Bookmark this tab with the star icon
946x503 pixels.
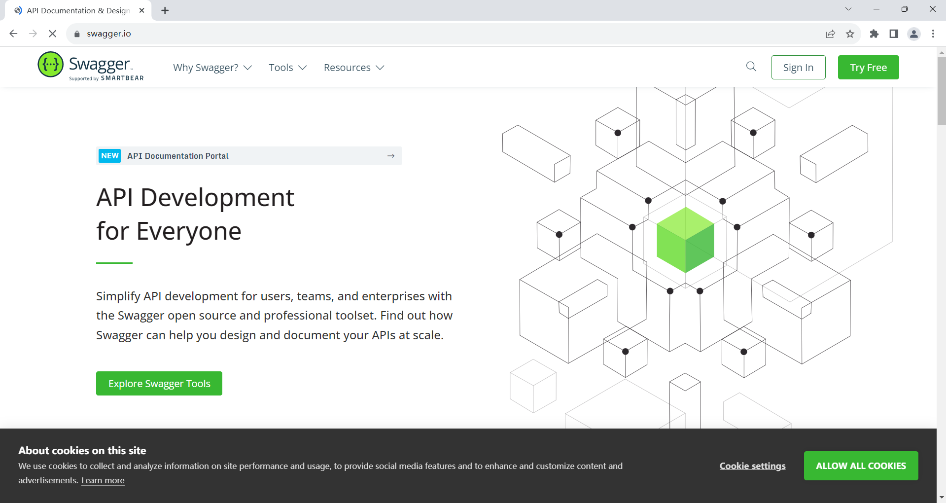850,34
